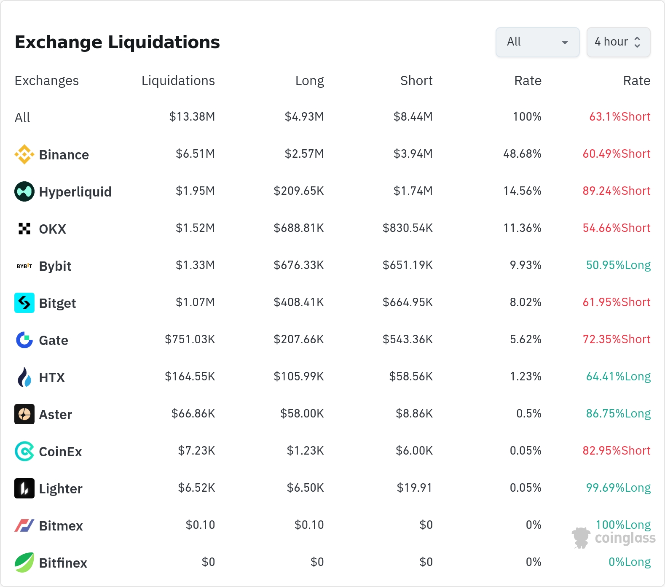Open the All symbol filter dropdown
665x587 pixels.
click(537, 42)
